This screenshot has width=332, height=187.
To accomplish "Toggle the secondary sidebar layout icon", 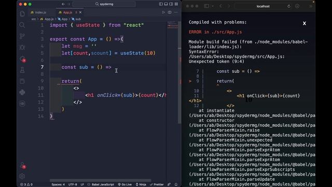I will tap(171, 4).
